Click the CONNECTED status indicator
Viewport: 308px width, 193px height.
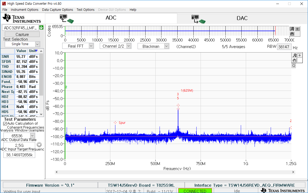(x=195, y=191)
